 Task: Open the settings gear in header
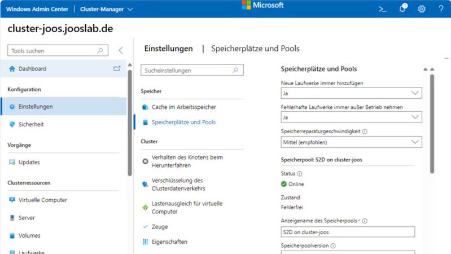[x=422, y=9]
